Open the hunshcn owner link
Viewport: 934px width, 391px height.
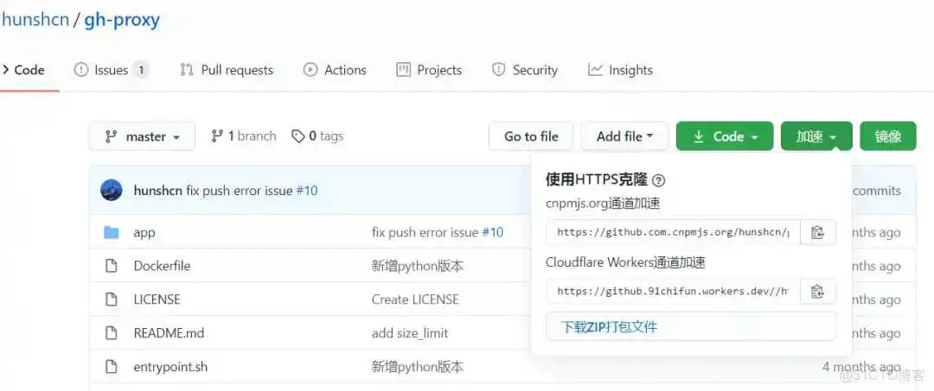click(x=34, y=20)
